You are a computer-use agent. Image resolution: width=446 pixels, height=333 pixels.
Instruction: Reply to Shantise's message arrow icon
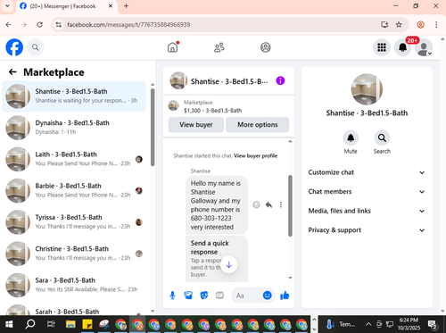pyautogui.click(x=268, y=204)
